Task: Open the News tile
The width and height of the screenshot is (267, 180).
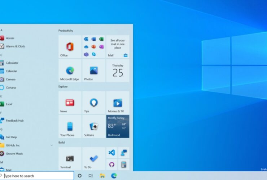Action: coord(70,103)
